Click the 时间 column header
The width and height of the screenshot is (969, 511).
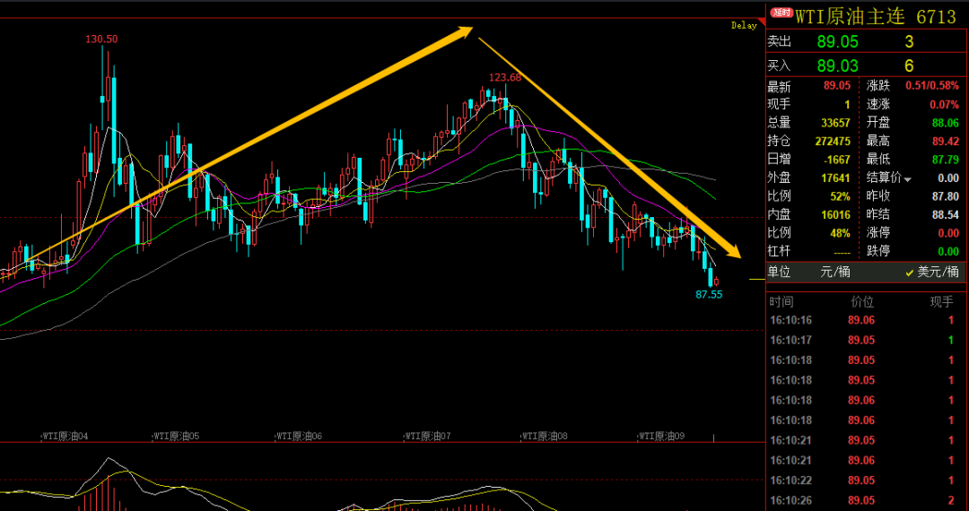[781, 301]
